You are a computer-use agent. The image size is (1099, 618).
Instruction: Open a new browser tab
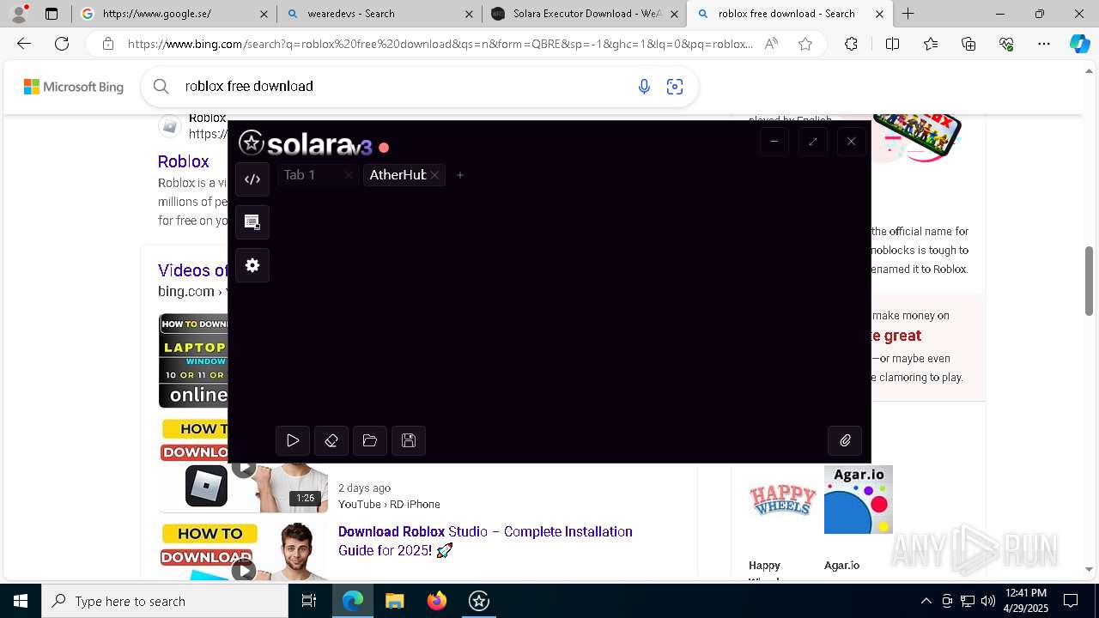point(908,14)
